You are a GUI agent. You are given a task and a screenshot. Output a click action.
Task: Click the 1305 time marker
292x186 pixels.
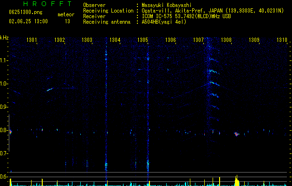click(143, 40)
